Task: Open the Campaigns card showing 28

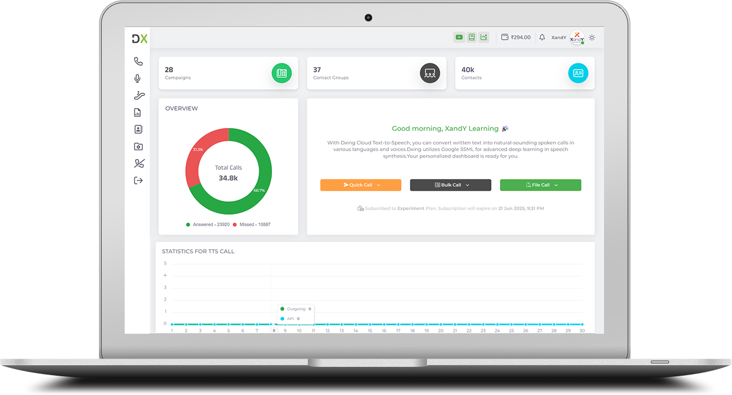Action: [x=228, y=73]
